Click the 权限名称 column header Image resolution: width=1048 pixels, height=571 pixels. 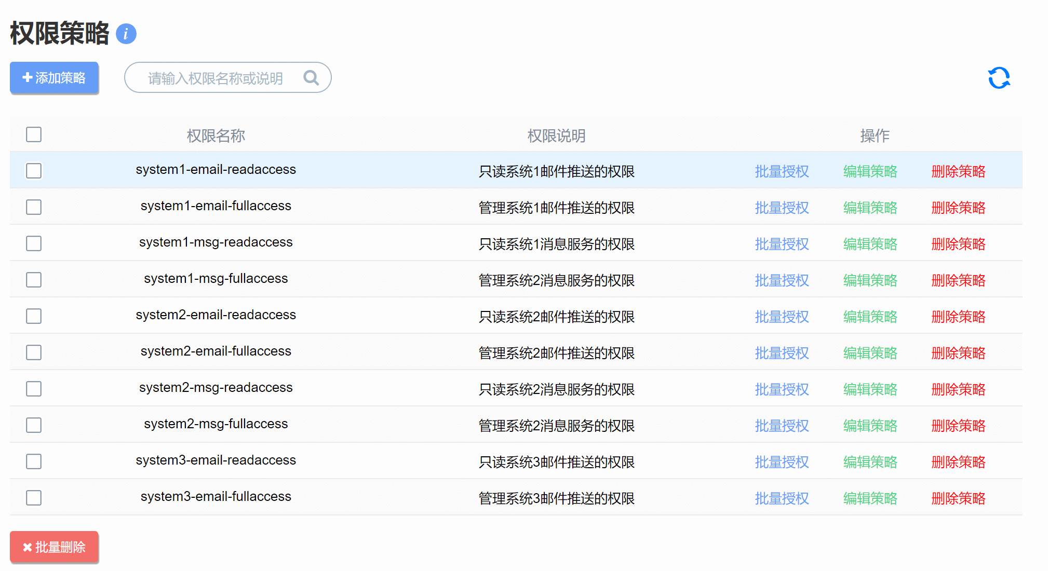[x=216, y=135]
